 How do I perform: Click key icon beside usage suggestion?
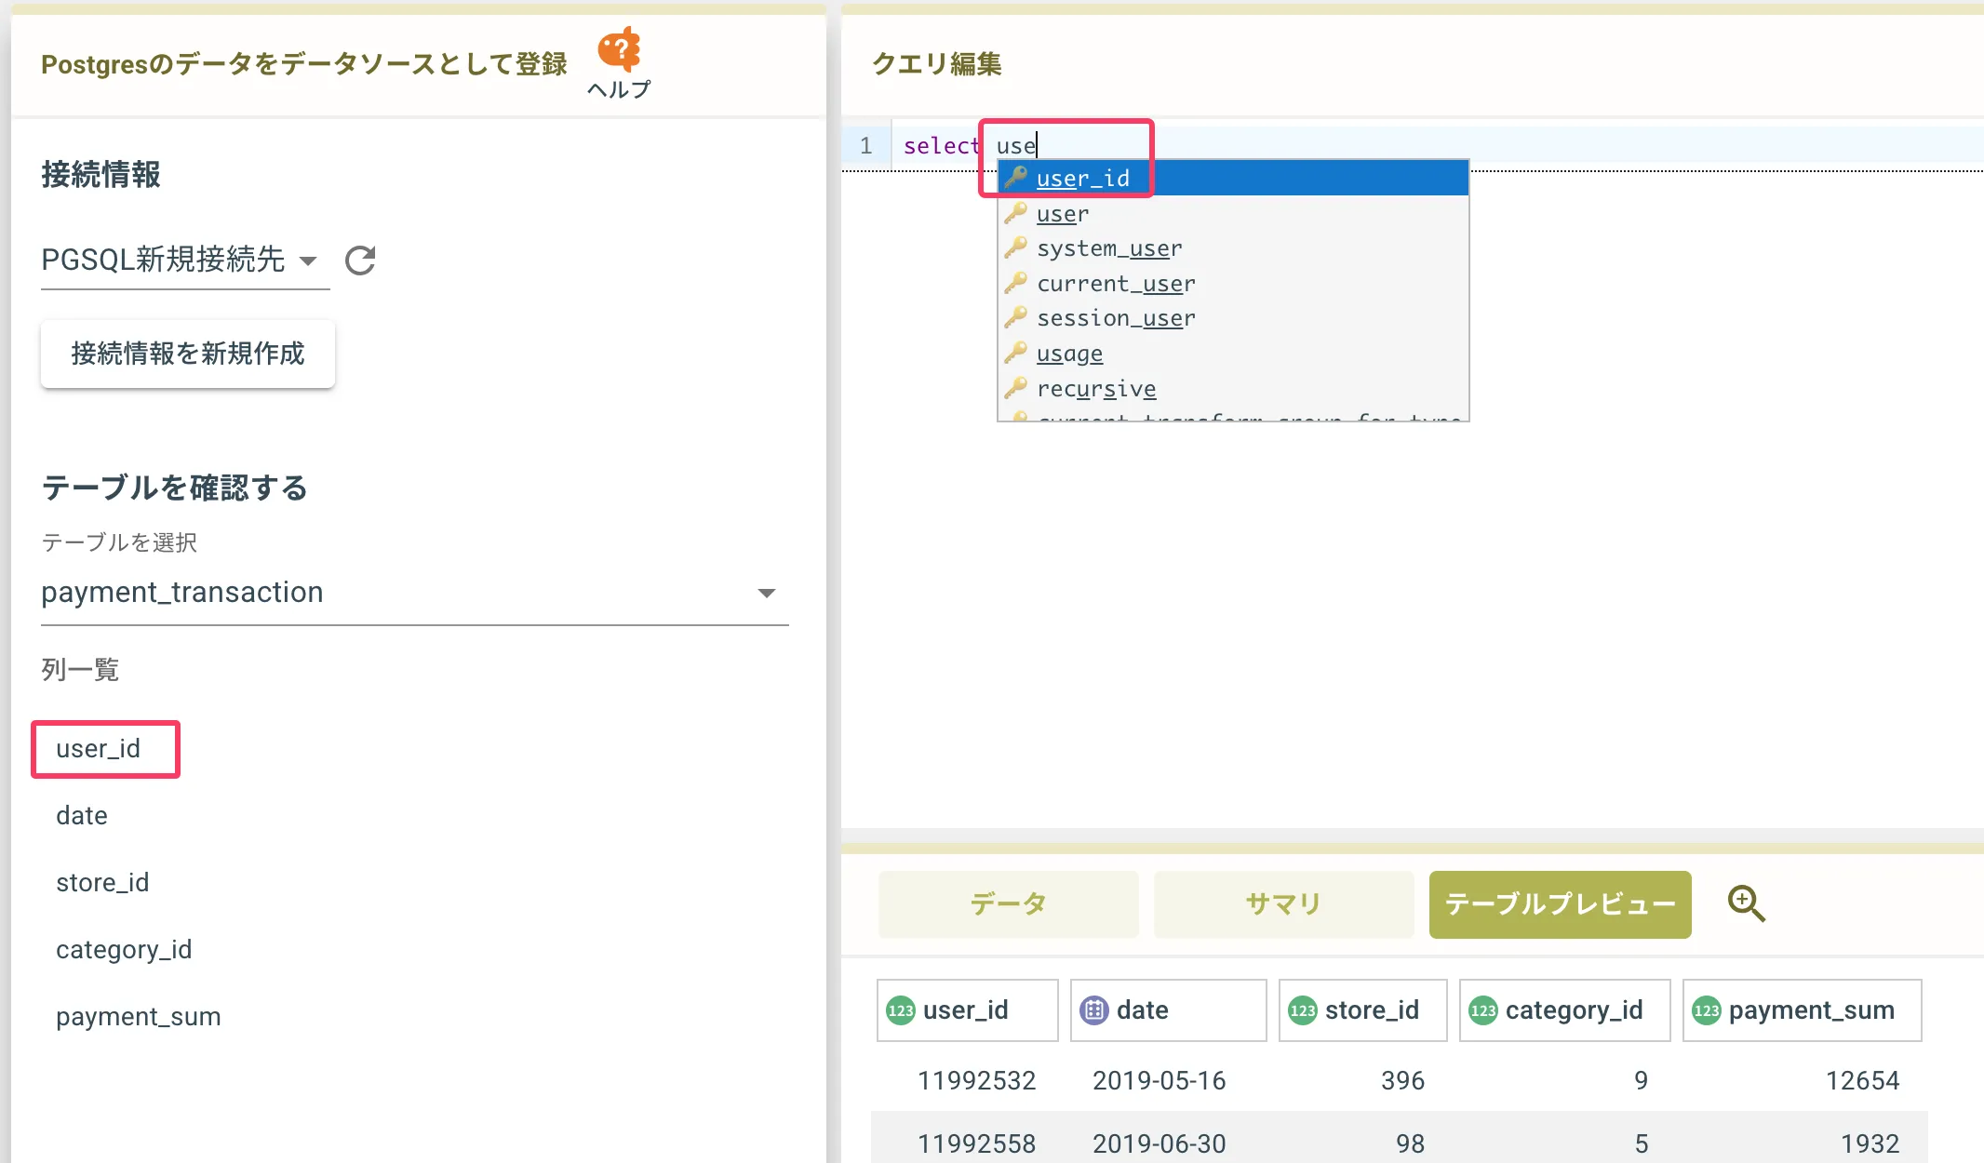(x=1015, y=353)
